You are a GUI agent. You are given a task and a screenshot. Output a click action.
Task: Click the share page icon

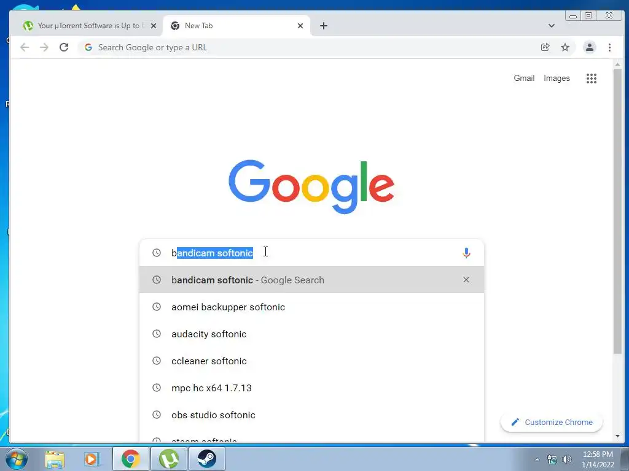[545, 47]
